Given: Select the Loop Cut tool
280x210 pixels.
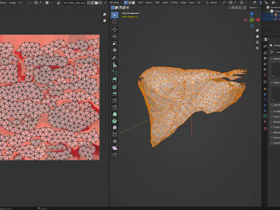Looking at the screenshot, I should (x=115, y=100).
